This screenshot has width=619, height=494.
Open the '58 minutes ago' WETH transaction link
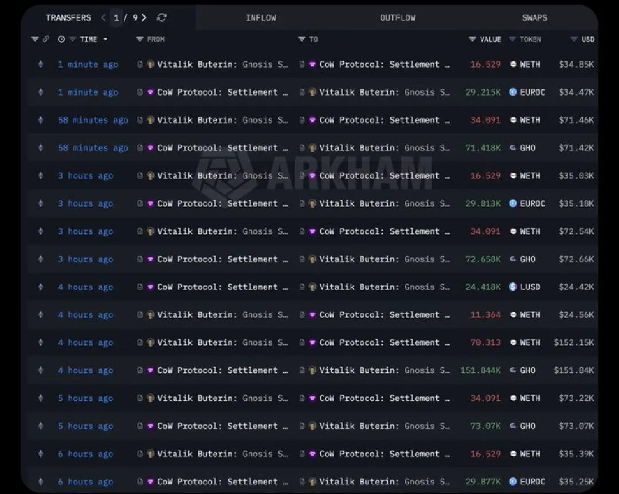coord(93,120)
